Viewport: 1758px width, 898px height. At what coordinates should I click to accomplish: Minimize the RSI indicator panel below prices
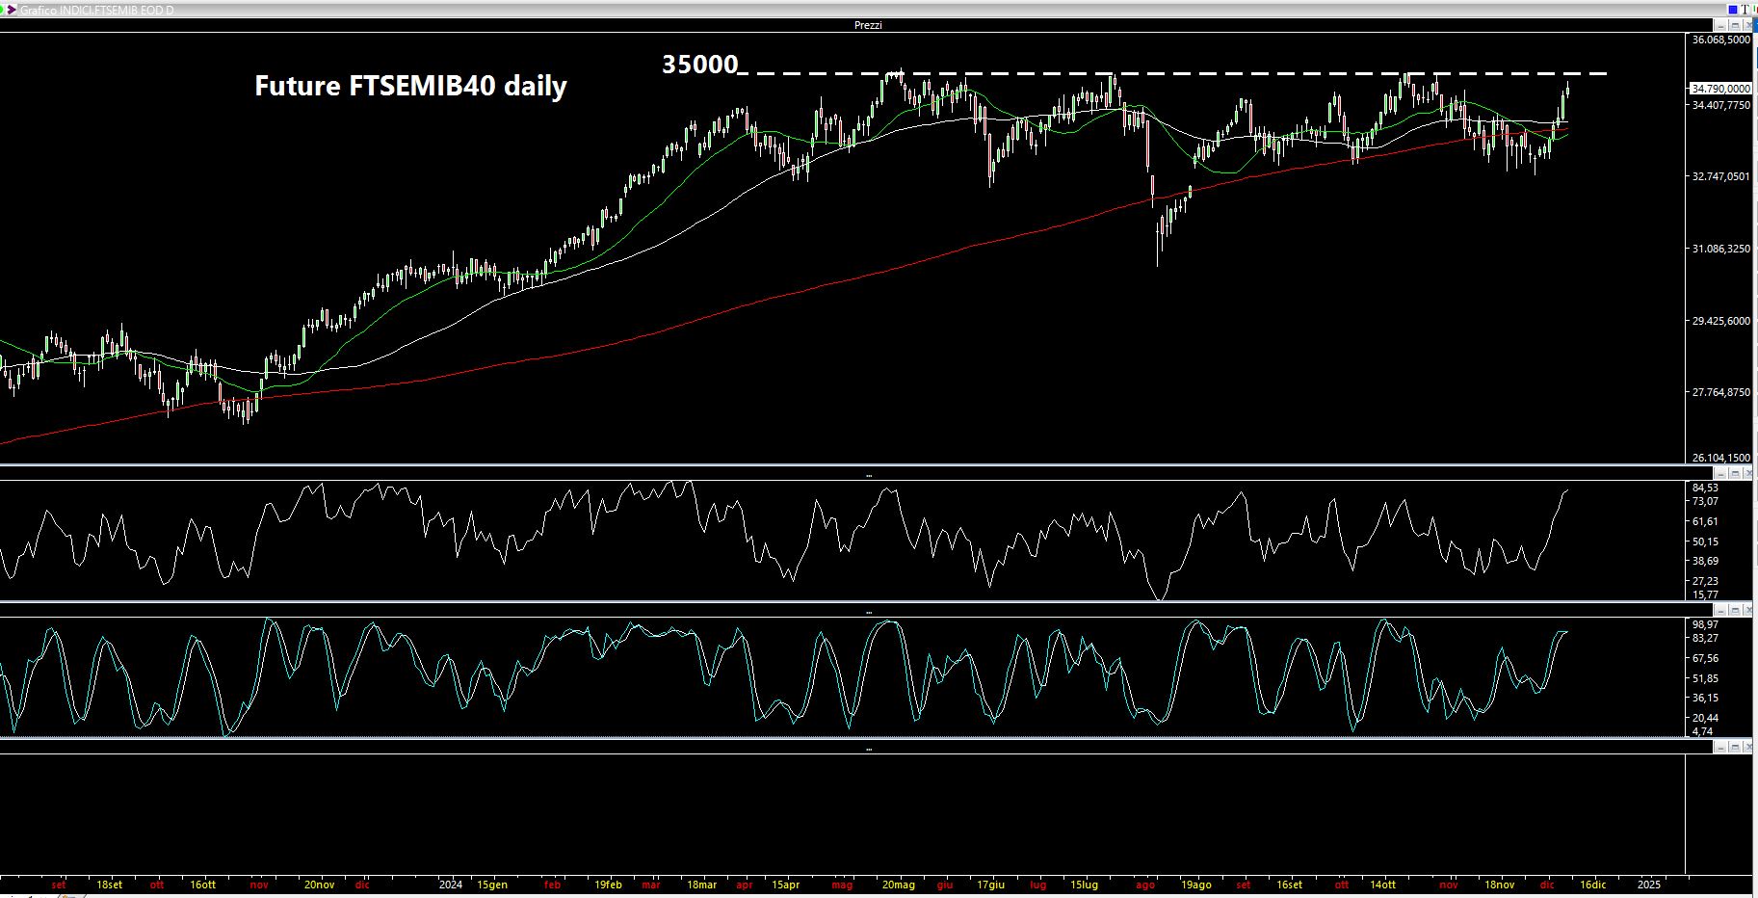1720,473
